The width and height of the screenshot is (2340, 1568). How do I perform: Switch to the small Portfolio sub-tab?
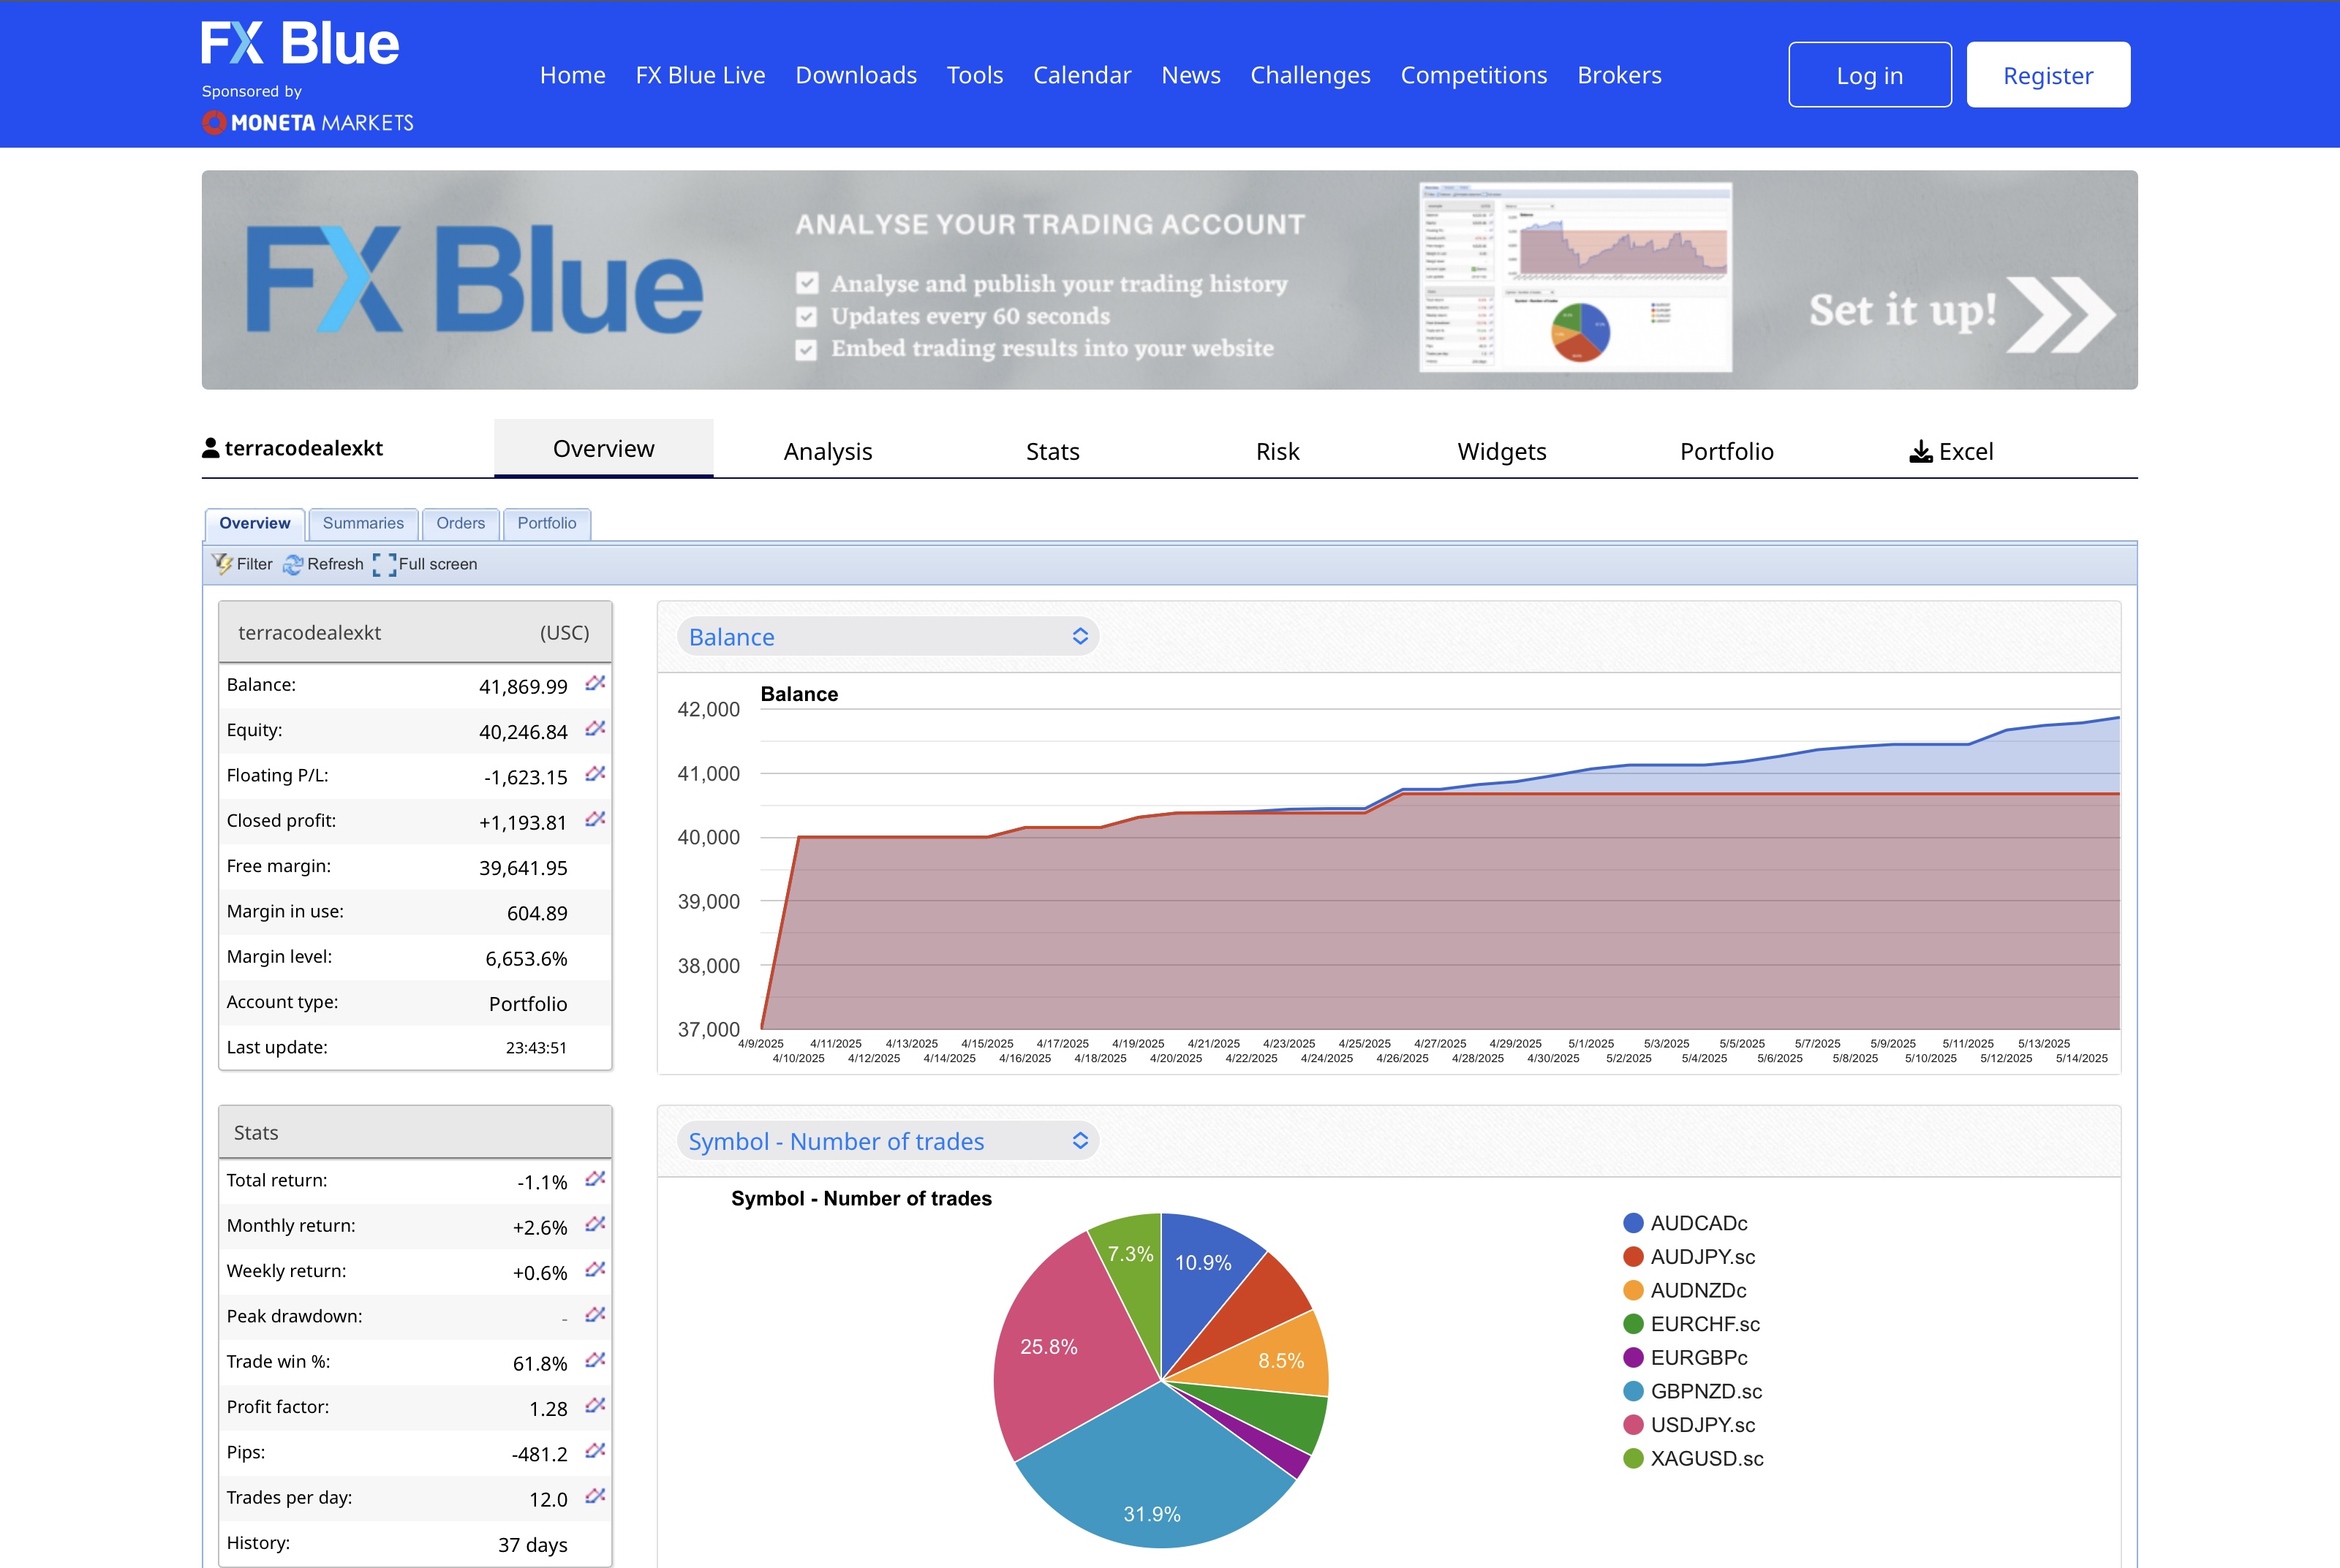[x=547, y=524]
